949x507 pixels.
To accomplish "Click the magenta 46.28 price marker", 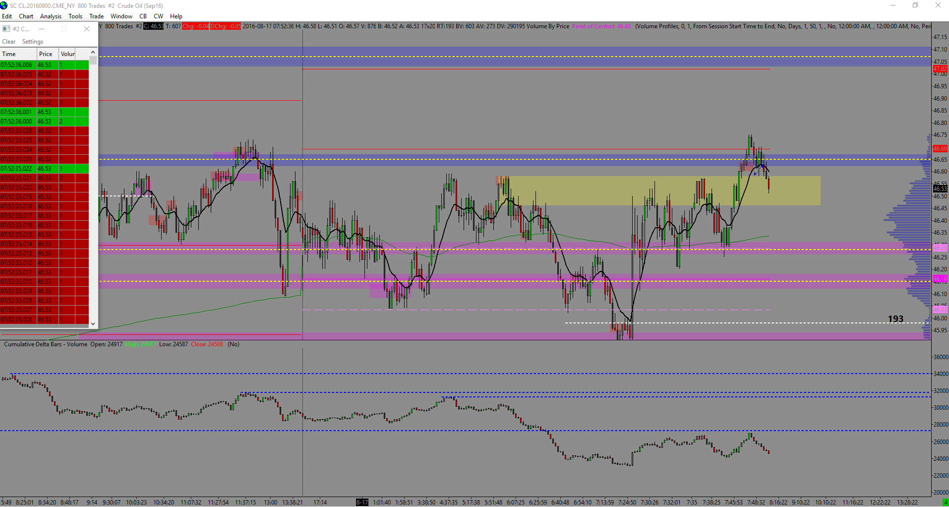I will tap(940, 248).
